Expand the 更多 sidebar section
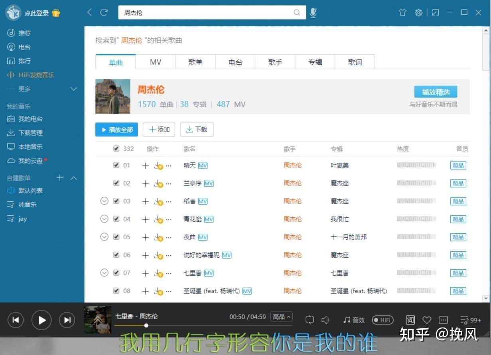491x355 pixels. click(x=73, y=89)
